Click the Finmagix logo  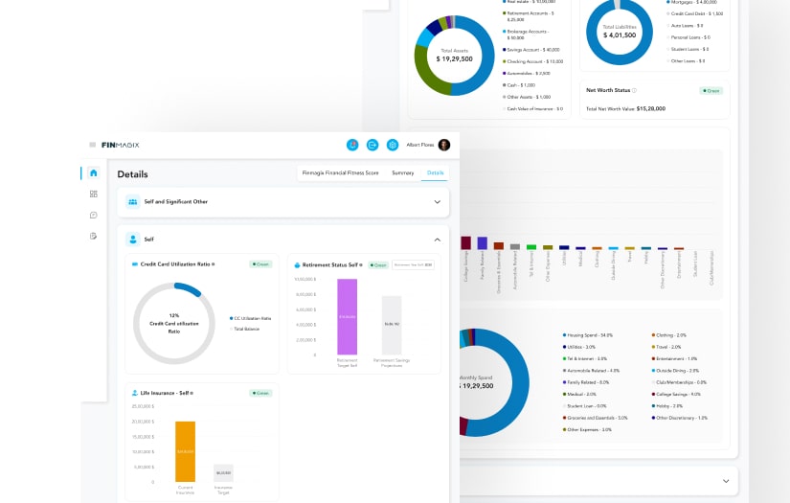click(x=121, y=145)
